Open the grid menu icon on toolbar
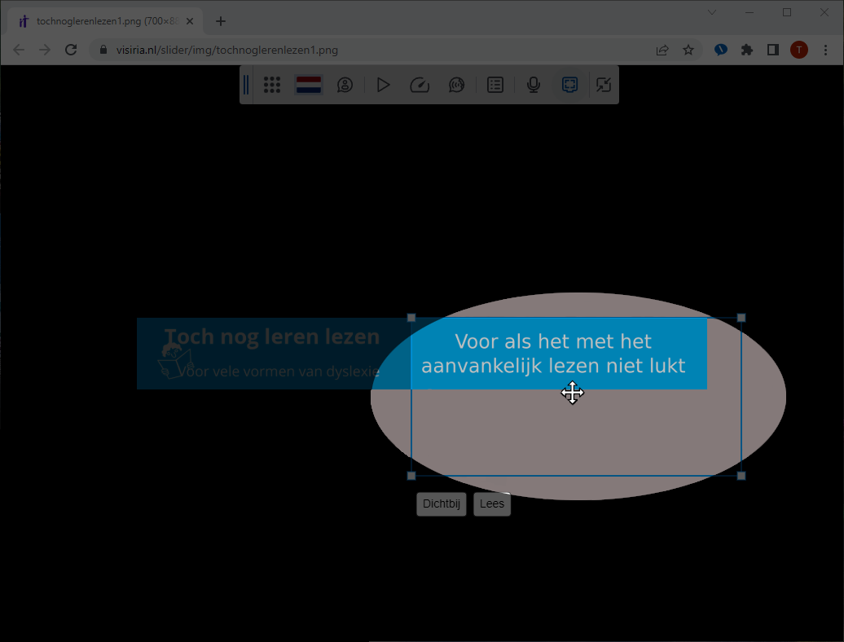Viewport: 844px width, 642px height. tap(271, 85)
